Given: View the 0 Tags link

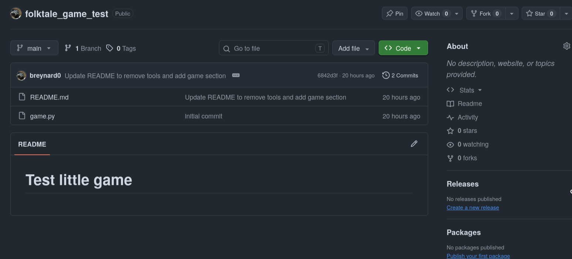Looking at the screenshot, I should click(121, 48).
